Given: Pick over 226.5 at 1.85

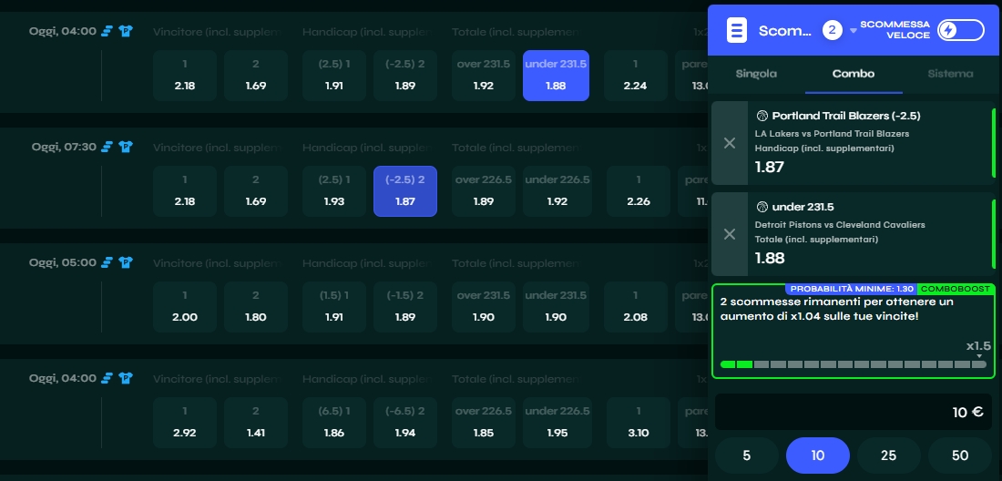Looking at the screenshot, I should tap(484, 422).
